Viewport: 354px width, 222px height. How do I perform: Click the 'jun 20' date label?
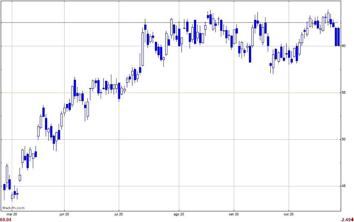[64, 214]
